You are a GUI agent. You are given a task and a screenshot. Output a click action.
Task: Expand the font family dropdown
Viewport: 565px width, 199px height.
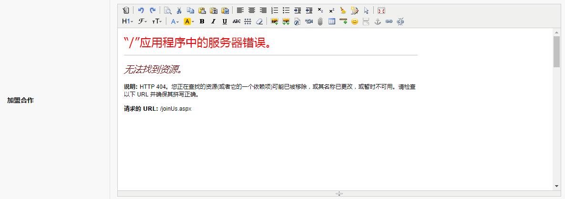(143, 21)
